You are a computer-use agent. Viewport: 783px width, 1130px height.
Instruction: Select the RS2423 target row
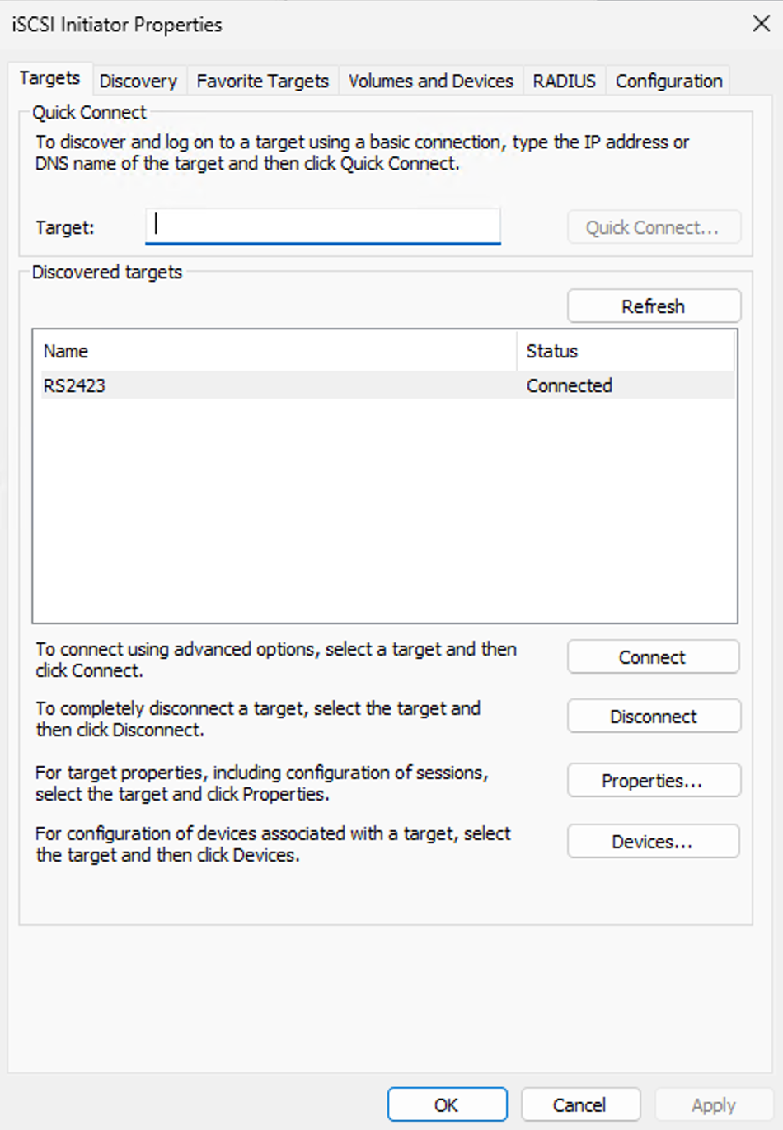(387, 385)
